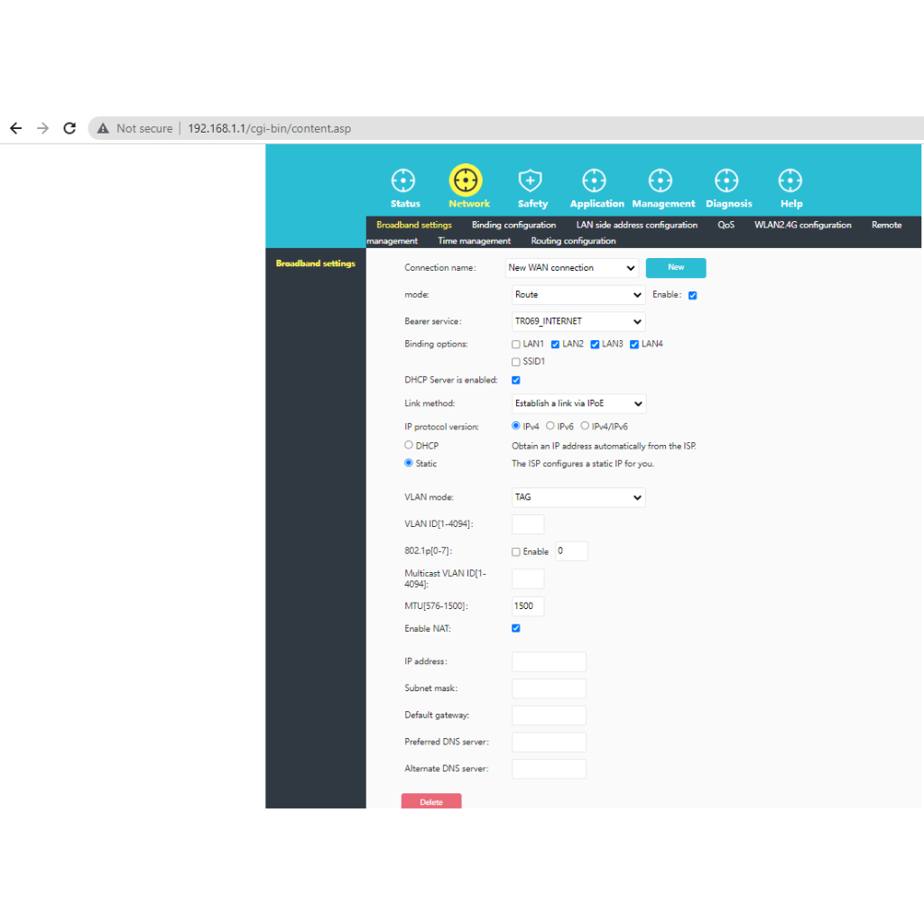This screenshot has width=924, height=924.
Task: Click the MTU field showing 1500
Action: 528,605
